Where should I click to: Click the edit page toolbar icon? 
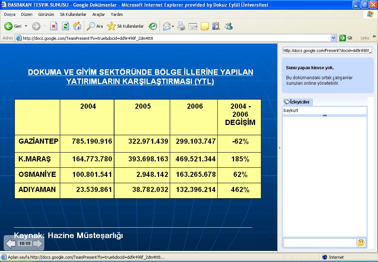tap(193, 26)
